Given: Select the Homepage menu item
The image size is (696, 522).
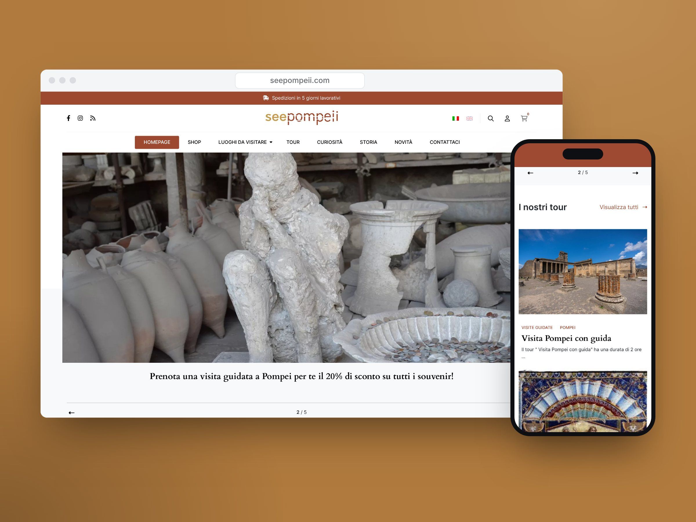Looking at the screenshot, I should pyautogui.click(x=157, y=142).
